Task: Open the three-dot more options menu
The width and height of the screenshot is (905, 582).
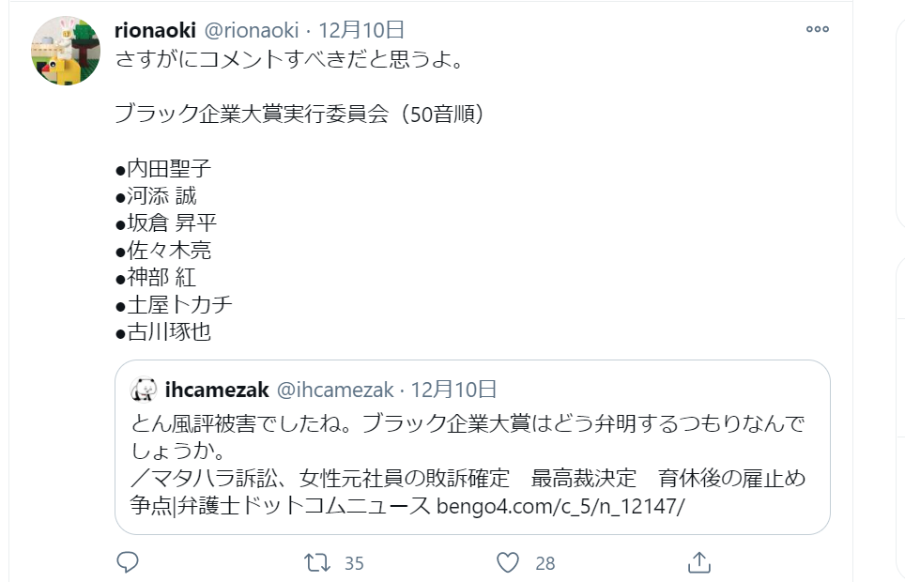Action: point(818,29)
